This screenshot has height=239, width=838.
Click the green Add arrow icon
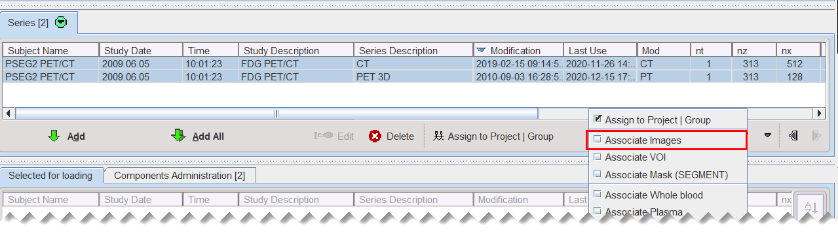tap(54, 136)
